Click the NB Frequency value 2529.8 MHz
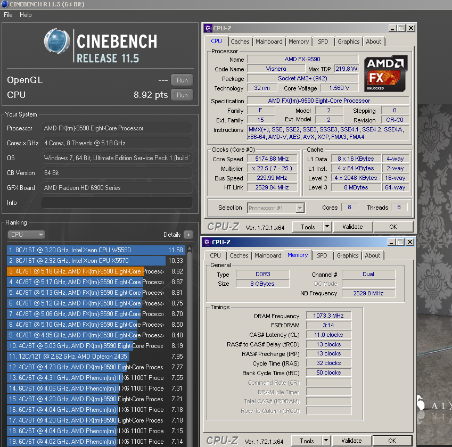Image resolution: width=452 pixels, height=447 pixels. (x=368, y=293)
